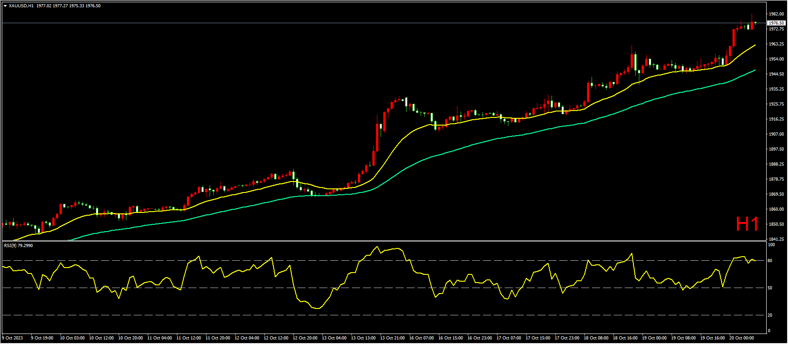
Task: Click the 9 Oct 19:00 time label
Action: (x=42, y=338)
